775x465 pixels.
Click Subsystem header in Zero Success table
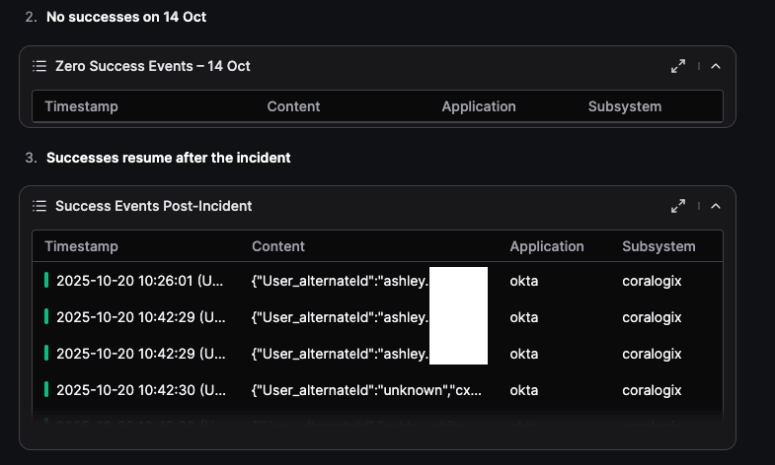(625, 106)
